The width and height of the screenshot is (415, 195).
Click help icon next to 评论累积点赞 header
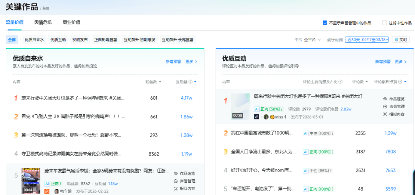[x=400, y=82]
